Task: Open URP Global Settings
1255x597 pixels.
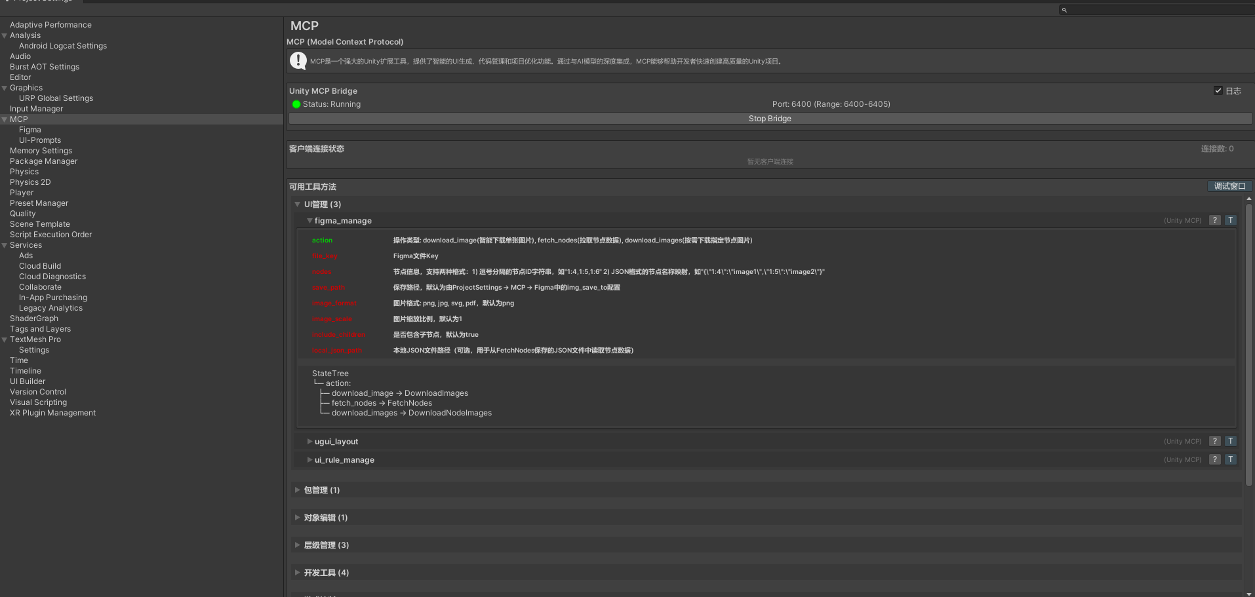Action: (x=56, y=98)
